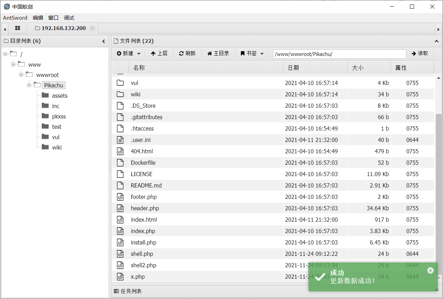Image resolution: width=443 pixels, height=299 pixels.
Task: Collapse the 文件列表 panel chevron
Action: click(436, 41)
